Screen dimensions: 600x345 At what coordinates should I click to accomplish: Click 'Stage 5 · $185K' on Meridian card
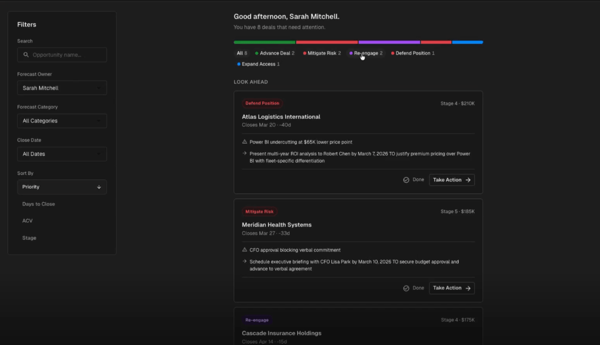(x=457, y=211)
